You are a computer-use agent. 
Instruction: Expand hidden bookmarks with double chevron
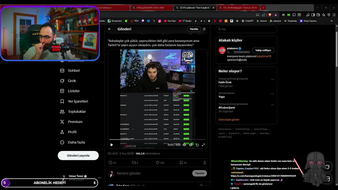[332, 21]
